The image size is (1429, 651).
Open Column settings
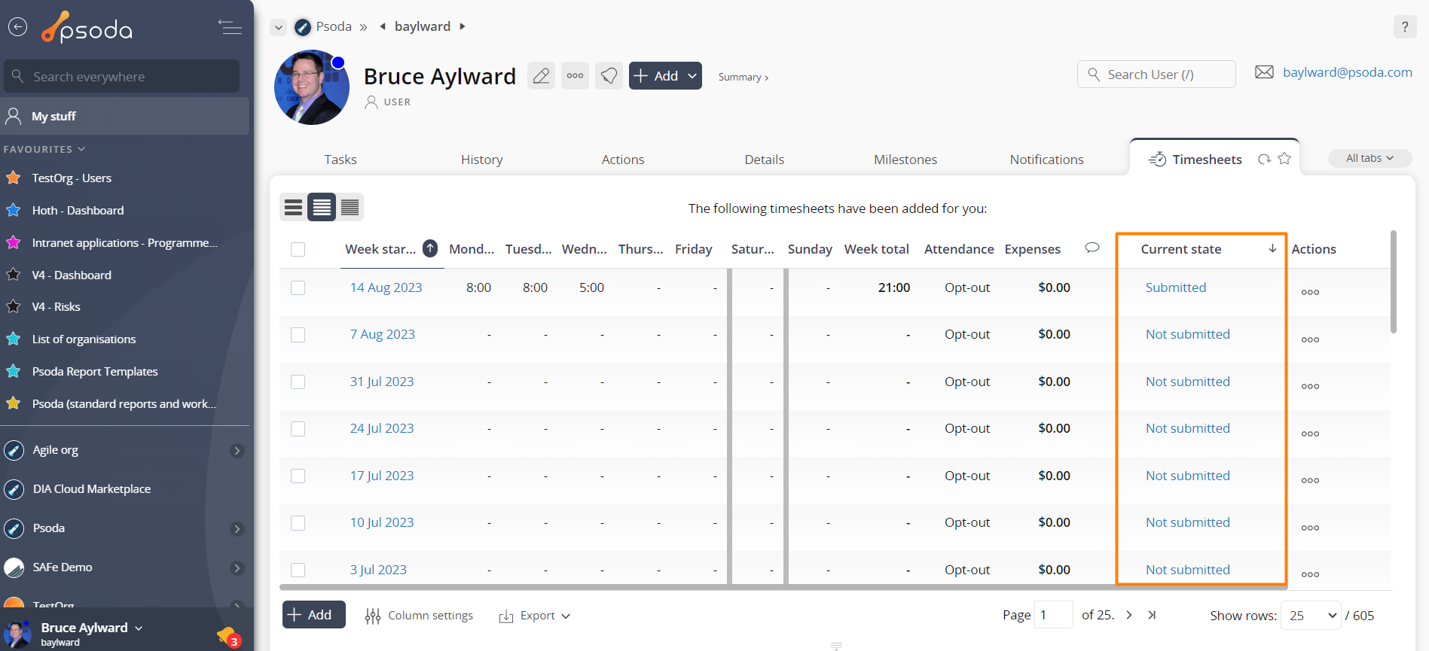pos(419,616)
